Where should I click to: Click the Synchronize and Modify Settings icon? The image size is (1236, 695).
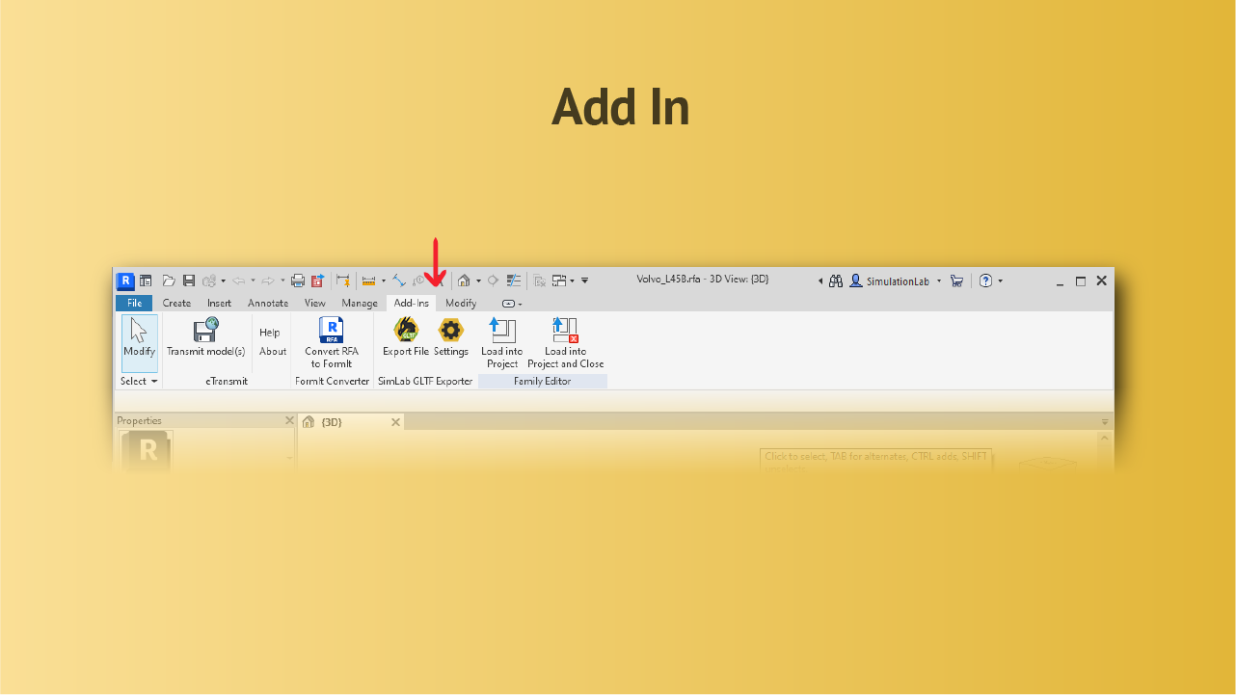tap(209, 281)
